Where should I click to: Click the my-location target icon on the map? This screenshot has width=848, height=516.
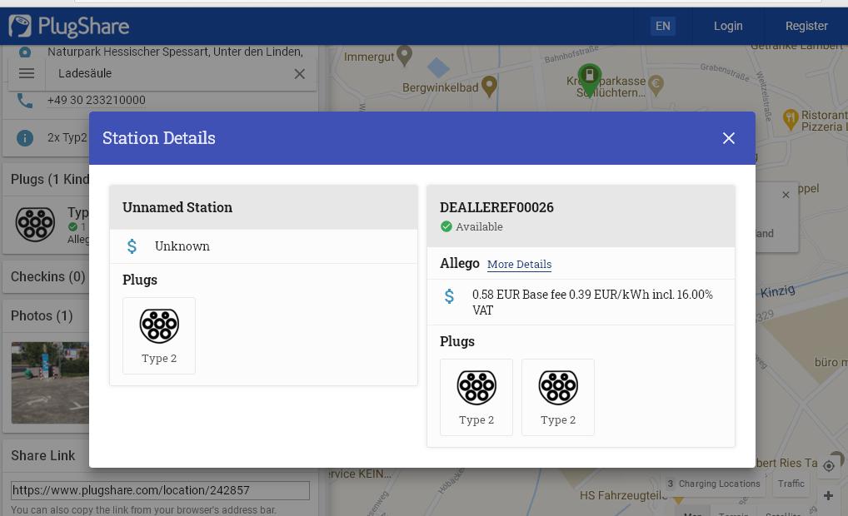pyautogui.click(x=828, y=466)
